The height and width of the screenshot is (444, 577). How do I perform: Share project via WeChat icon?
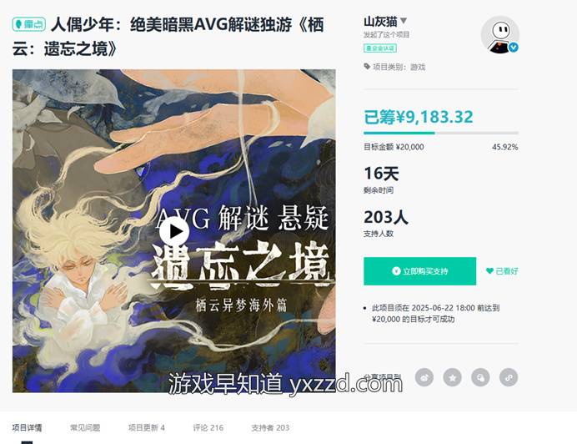tap(480, 377)
